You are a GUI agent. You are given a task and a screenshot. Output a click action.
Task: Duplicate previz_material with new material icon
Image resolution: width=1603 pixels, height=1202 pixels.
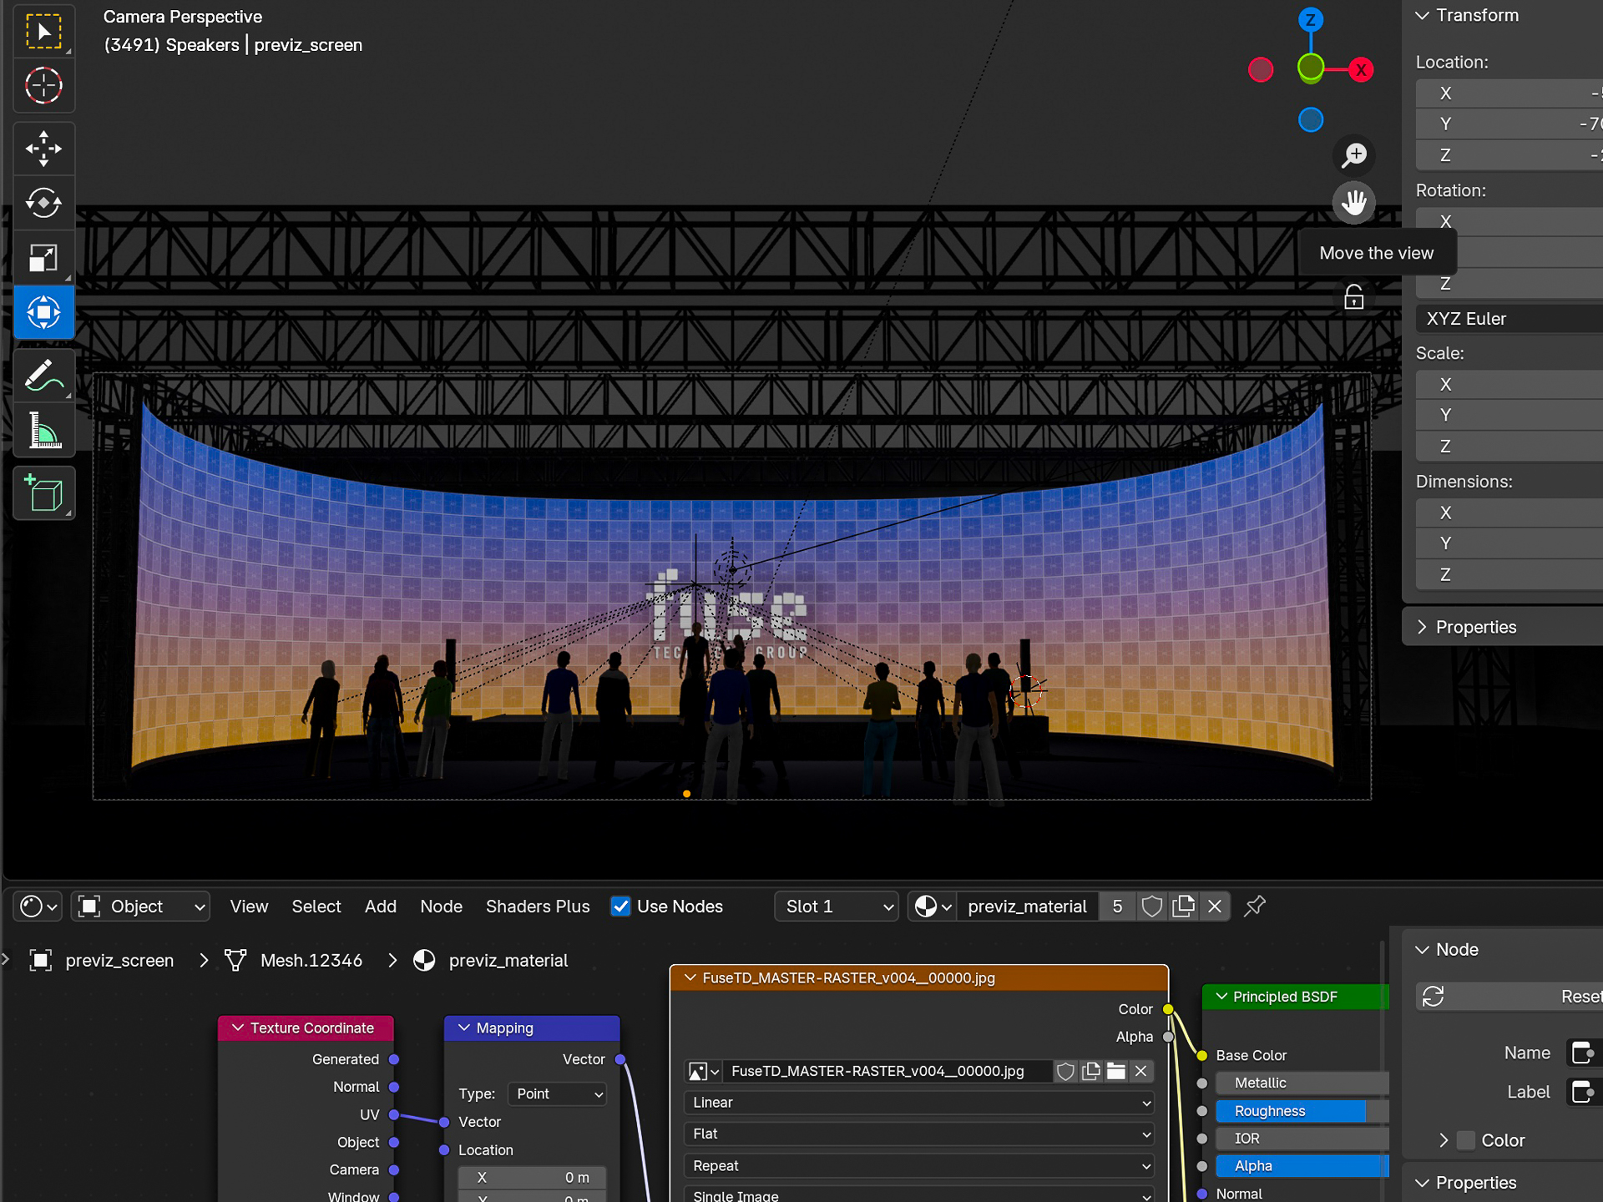tap(1183, 907)
